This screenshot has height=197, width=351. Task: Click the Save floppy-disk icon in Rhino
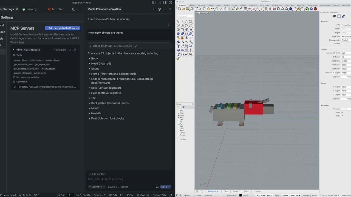188,9
